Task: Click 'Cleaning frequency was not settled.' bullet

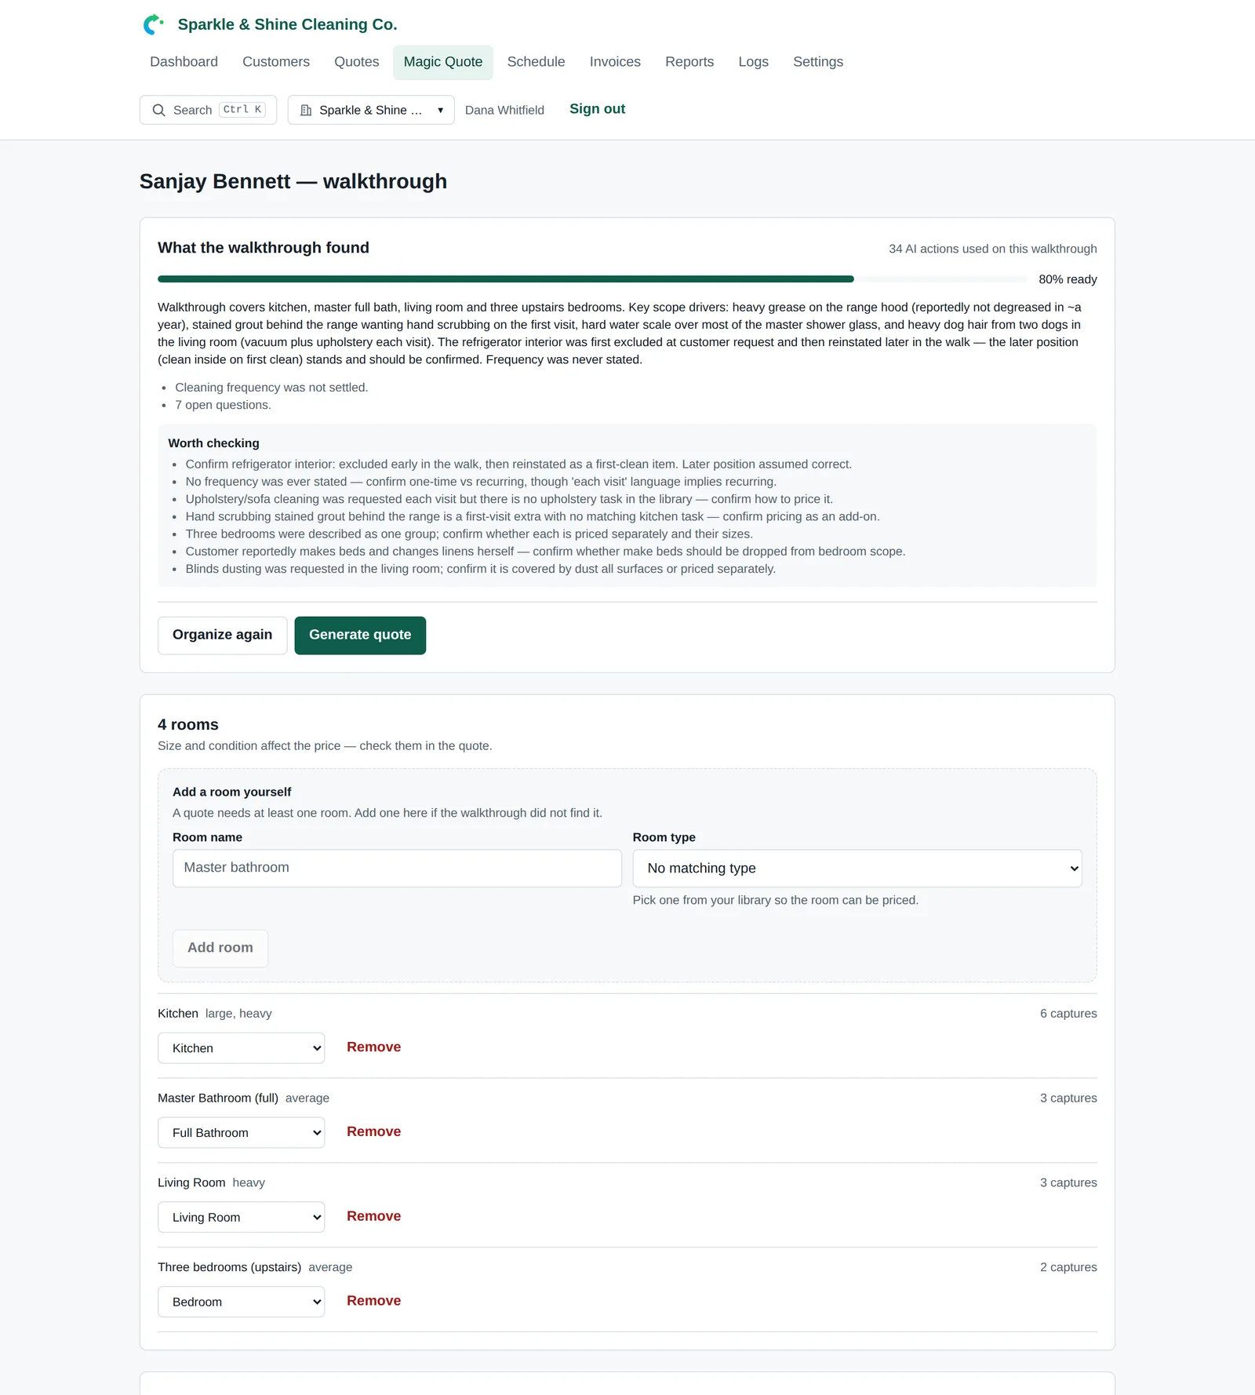Action: (x=271, y=388)
